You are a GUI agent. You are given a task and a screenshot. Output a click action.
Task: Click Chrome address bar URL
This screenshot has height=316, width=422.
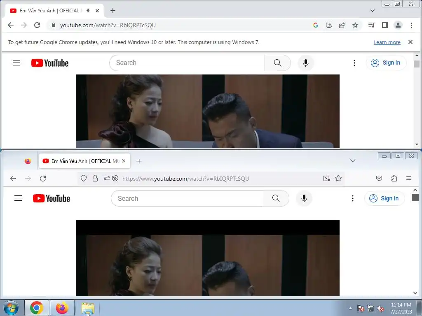(108, 25)
